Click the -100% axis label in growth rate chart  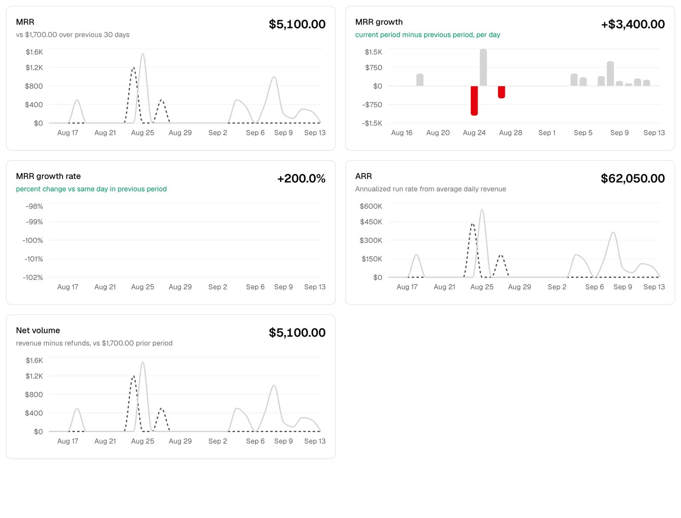33,240
